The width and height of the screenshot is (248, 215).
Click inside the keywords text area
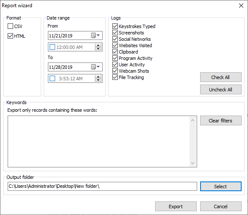pyautogui.click(x=99, y=141)
